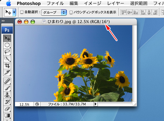Select the Move tool in toolbox

point(7,38)
